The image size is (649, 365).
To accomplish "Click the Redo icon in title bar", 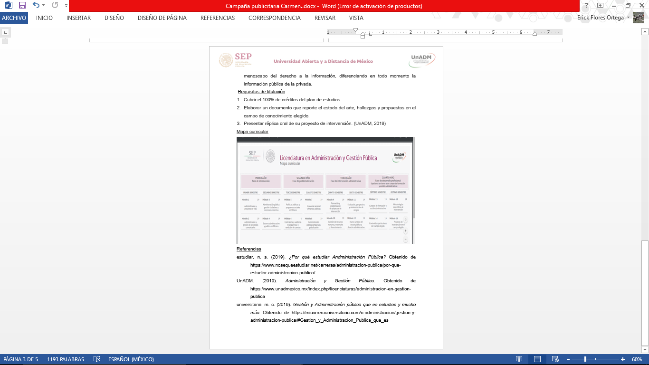I will pos(55,6).
